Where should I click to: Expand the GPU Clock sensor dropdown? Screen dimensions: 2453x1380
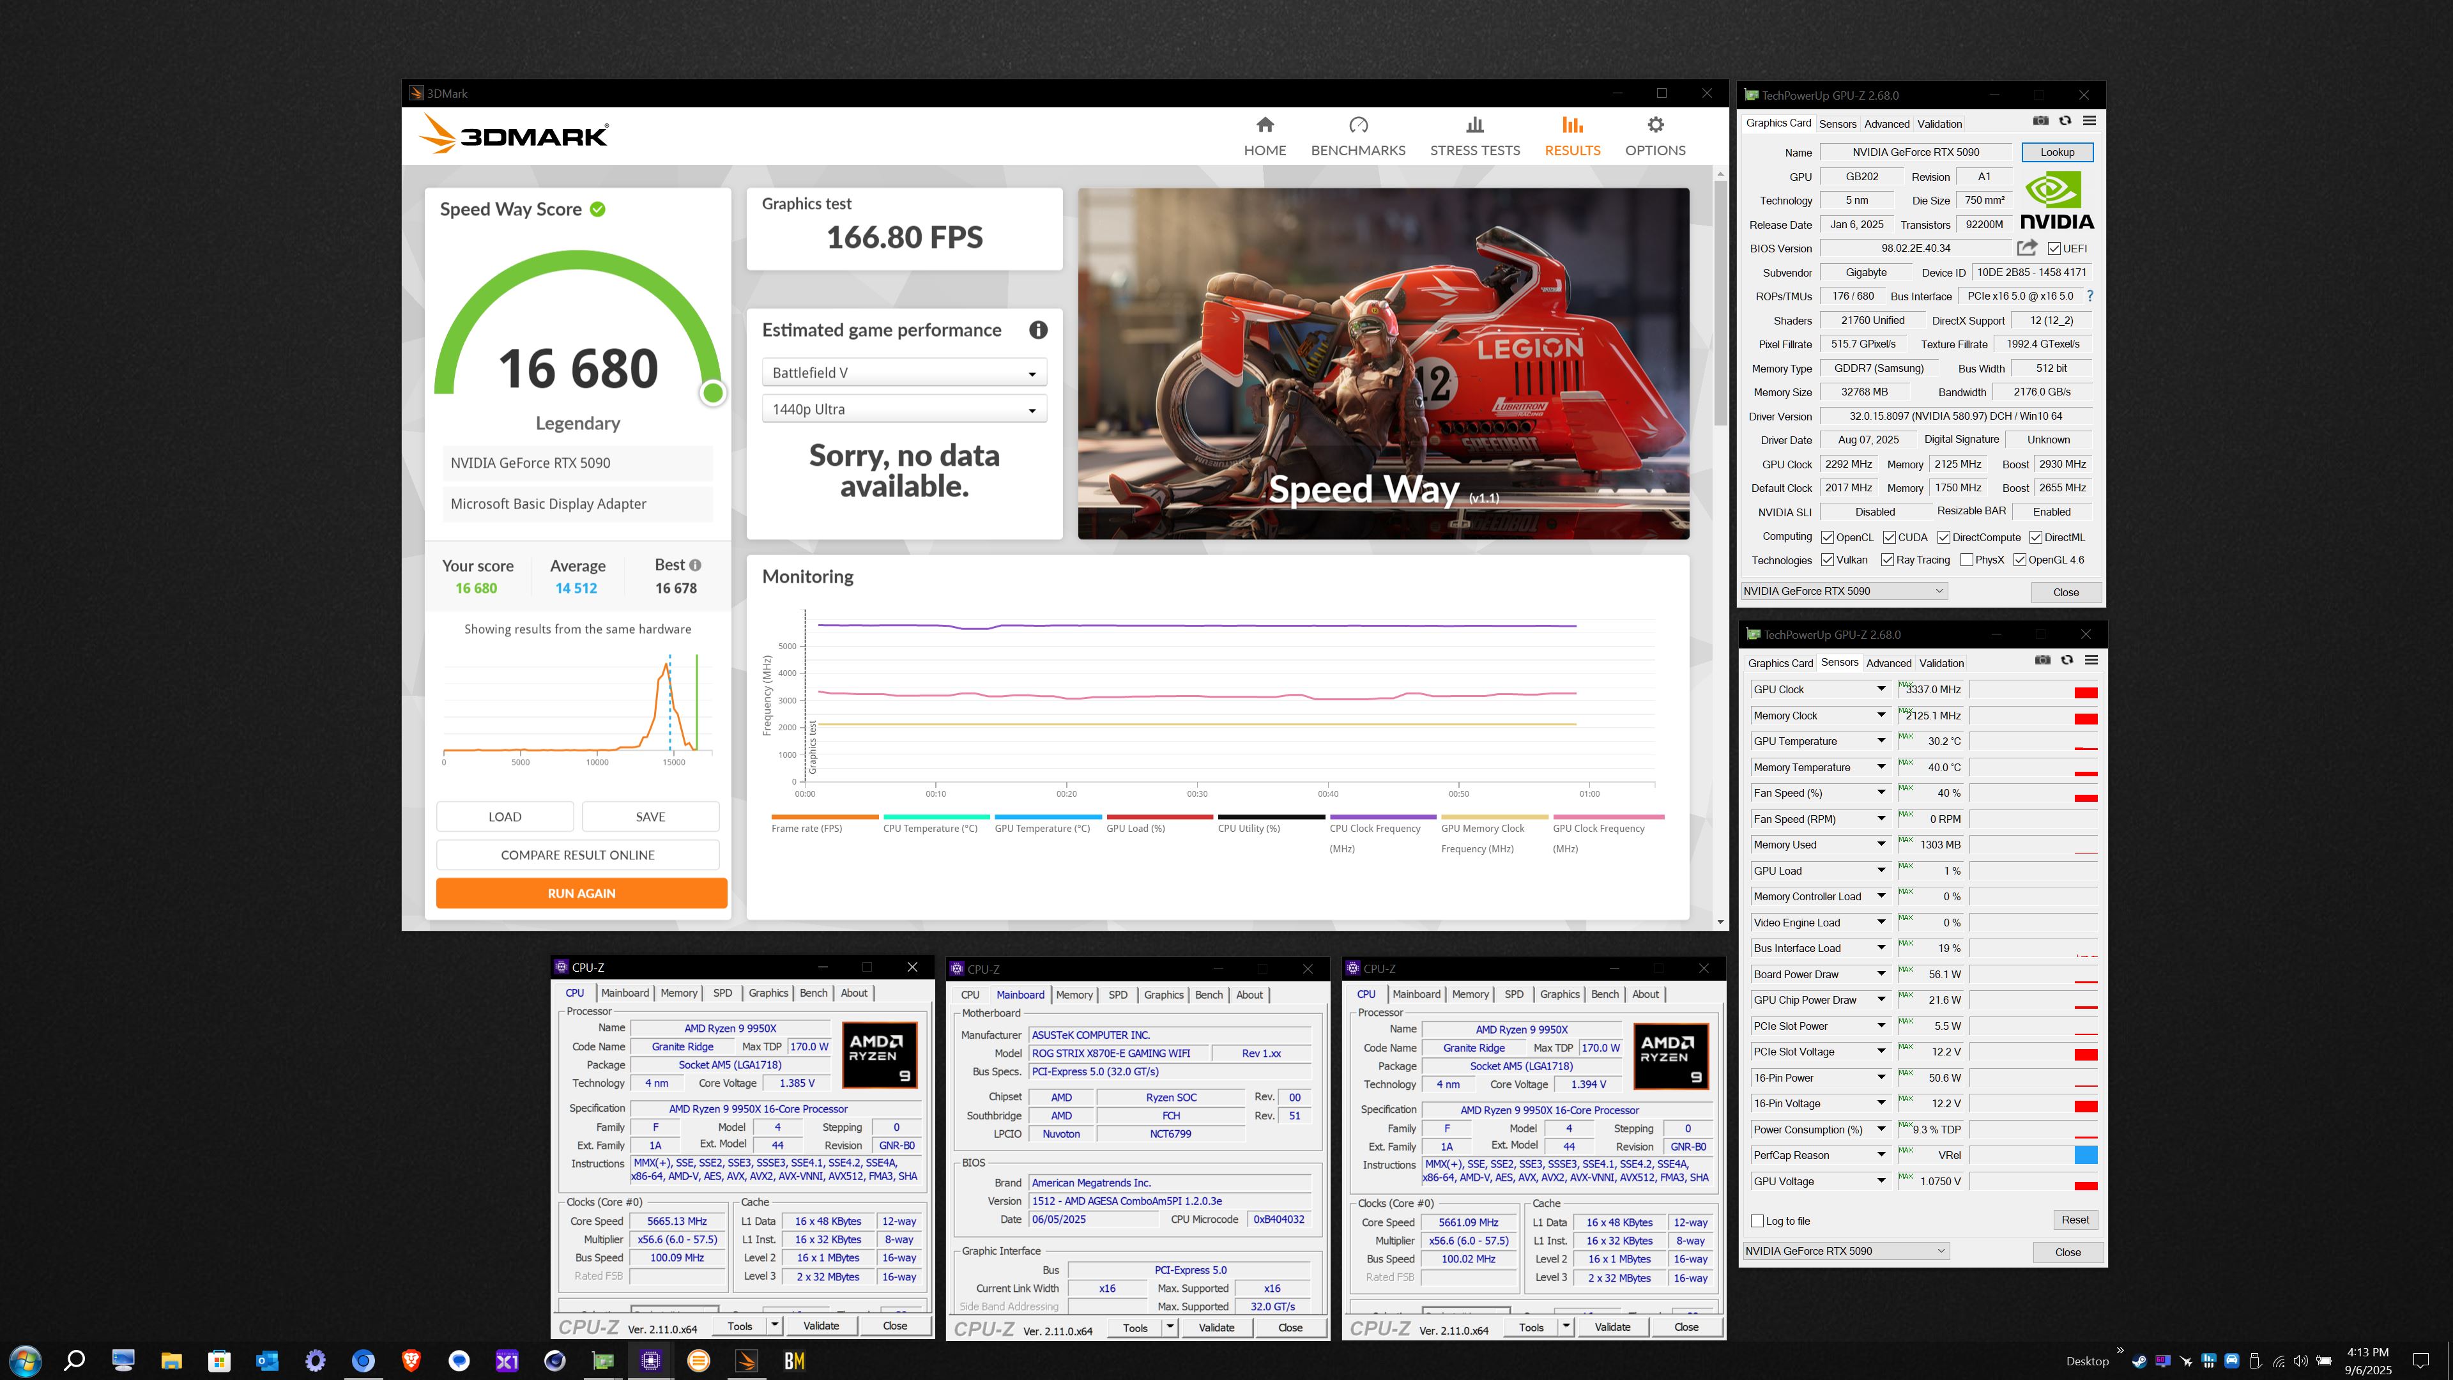(1881, 689)
